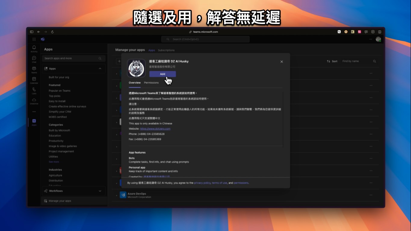Select Create effective online surveys
411x231 pixels.
tap(67, 106)
